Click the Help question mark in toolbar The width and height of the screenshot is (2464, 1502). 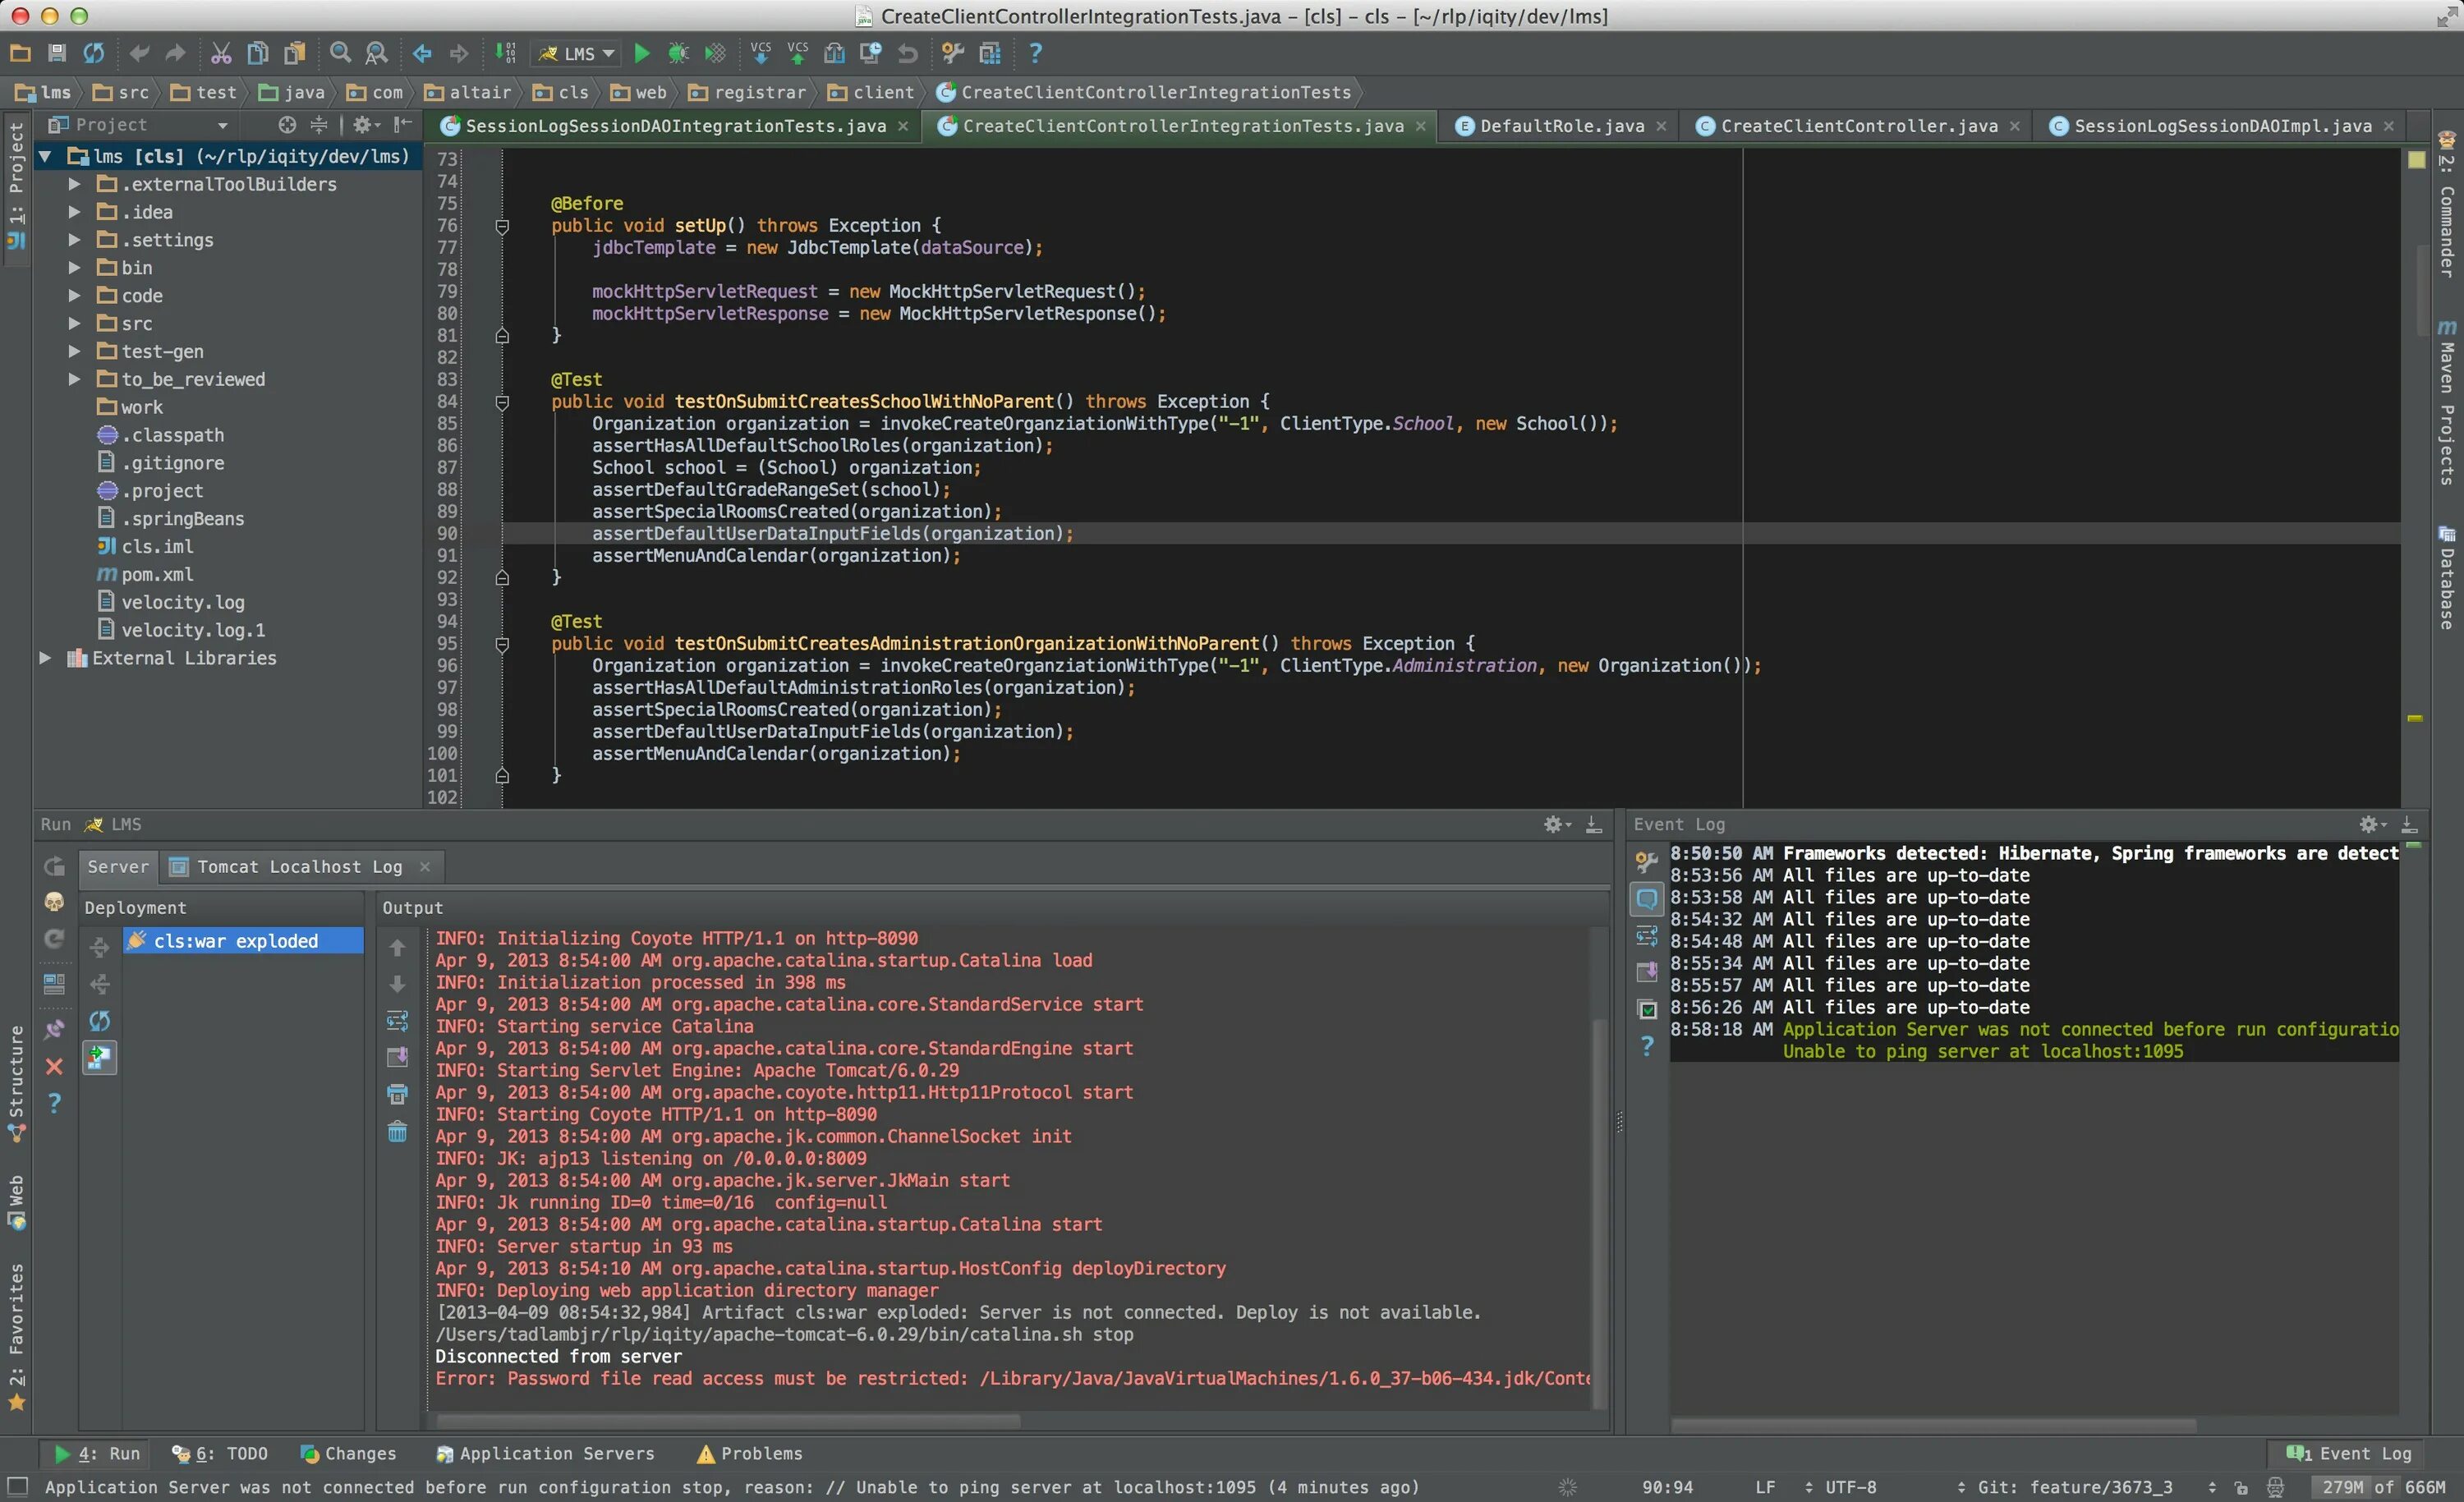[x=1035, y=53]
